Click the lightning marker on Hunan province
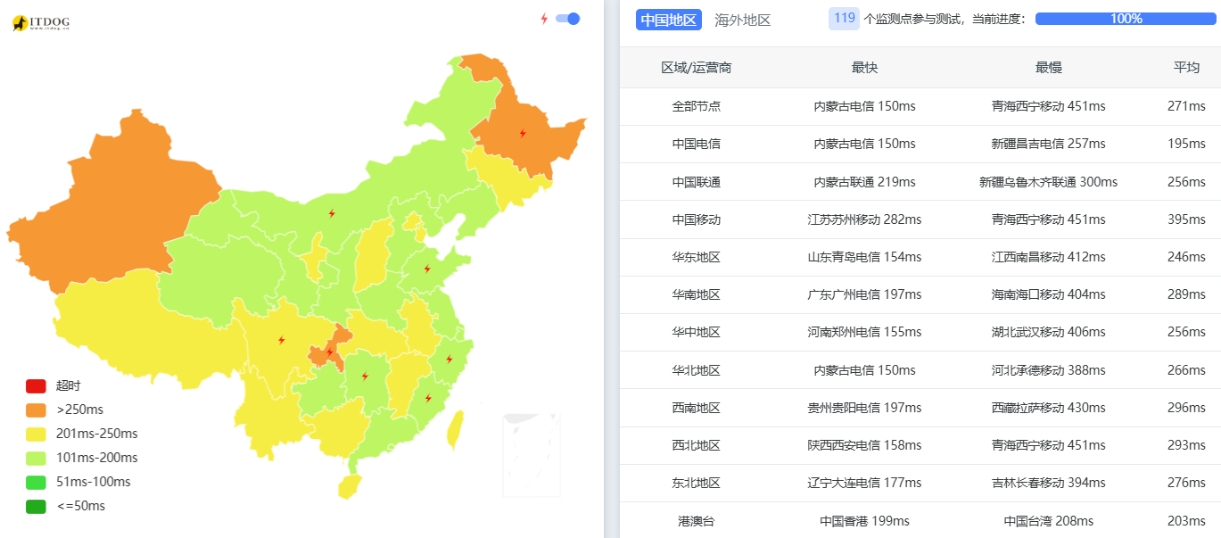The height and width of the screenshot is (538, 1221). (x=364, y=376)
